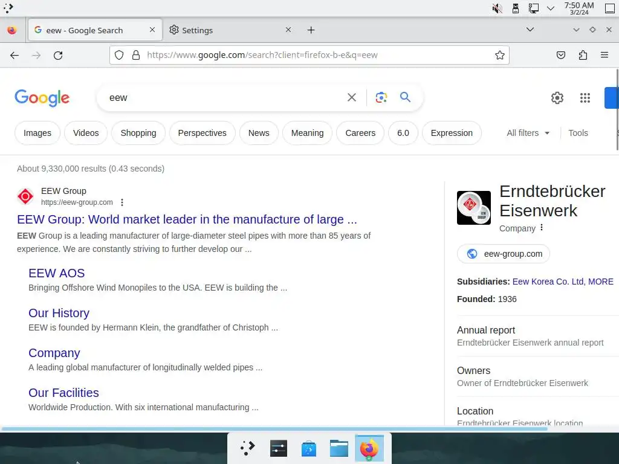The image size is (619, 464).
Task: Open the Tools button
Action: (x=578, y=133)
